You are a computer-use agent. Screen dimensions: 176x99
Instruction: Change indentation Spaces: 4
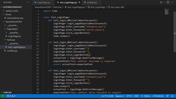coord(120,96)
